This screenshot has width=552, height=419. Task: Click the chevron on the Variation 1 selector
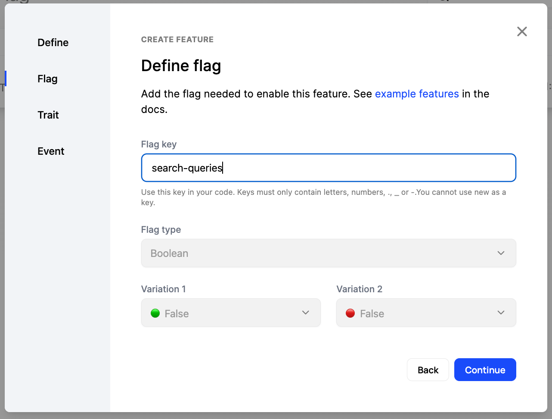tap(306, 313)
